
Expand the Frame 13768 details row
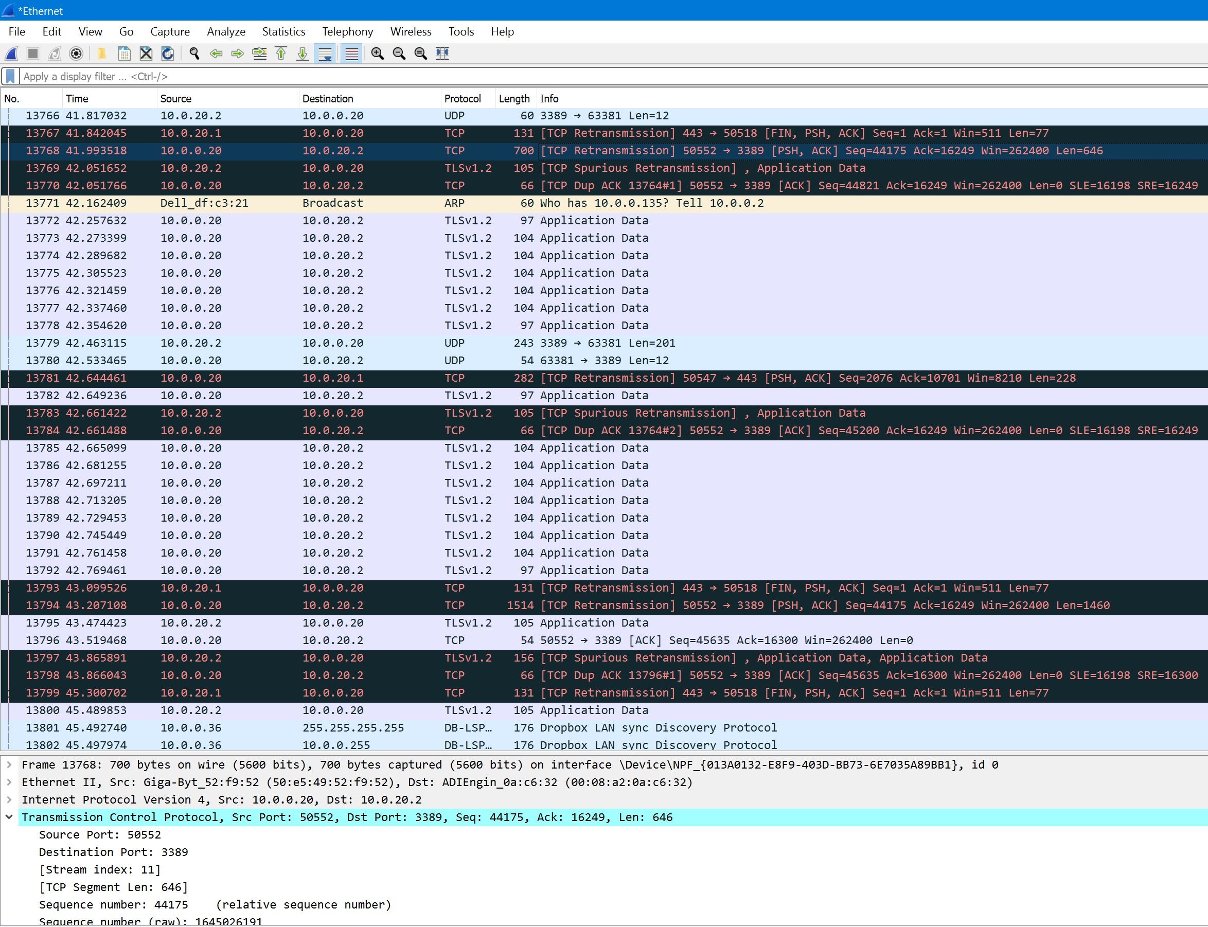(x=9, y=765)
